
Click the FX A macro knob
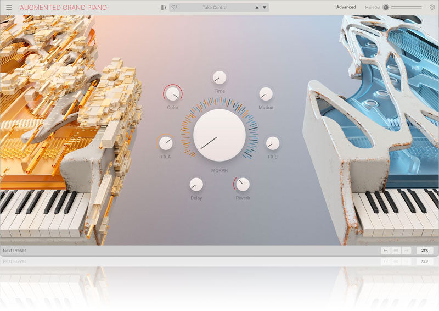click(x=166, y=143)
